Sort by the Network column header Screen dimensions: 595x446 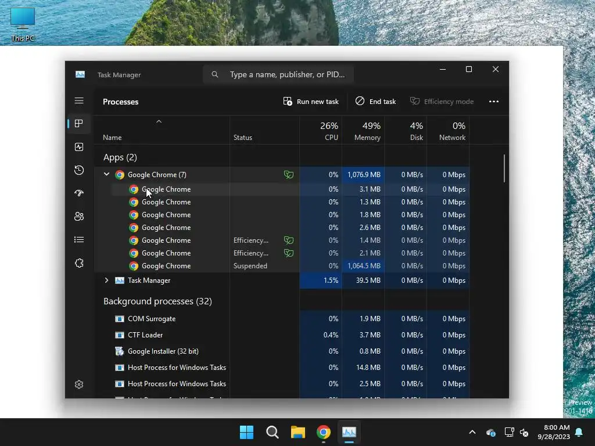pyautogui.click(x=448, y=131)
